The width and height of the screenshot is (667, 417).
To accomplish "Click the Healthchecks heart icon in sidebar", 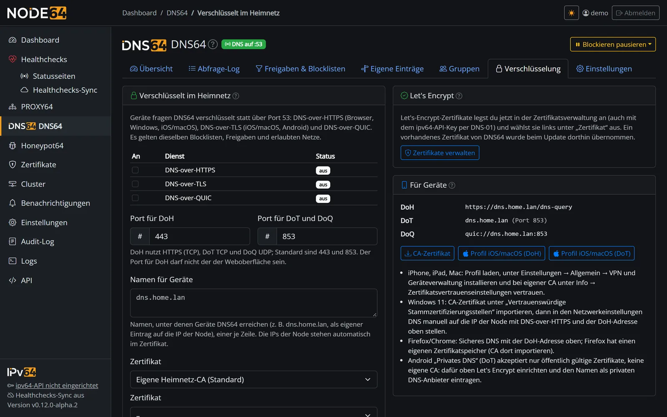I will point(13,59).
